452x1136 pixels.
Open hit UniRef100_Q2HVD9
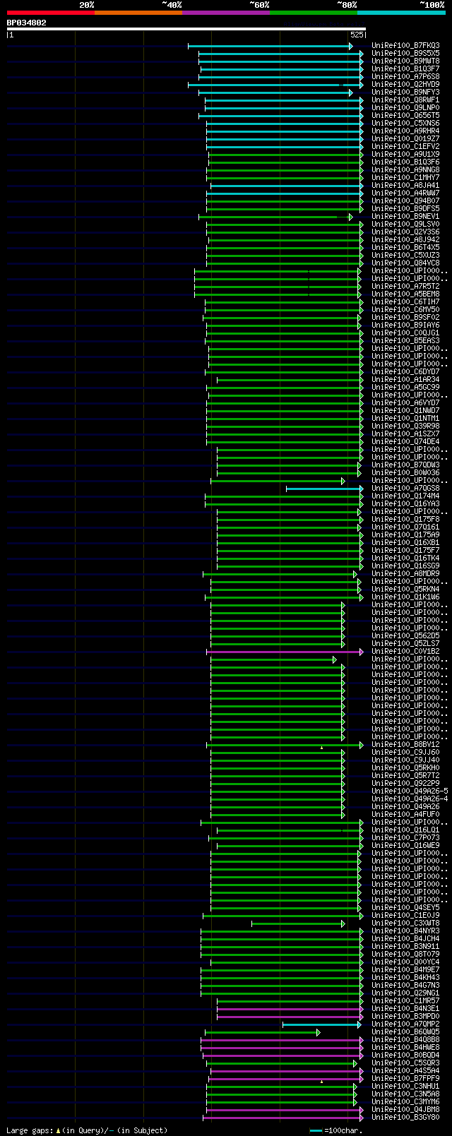pyautogui.click(x=405, y=85)
